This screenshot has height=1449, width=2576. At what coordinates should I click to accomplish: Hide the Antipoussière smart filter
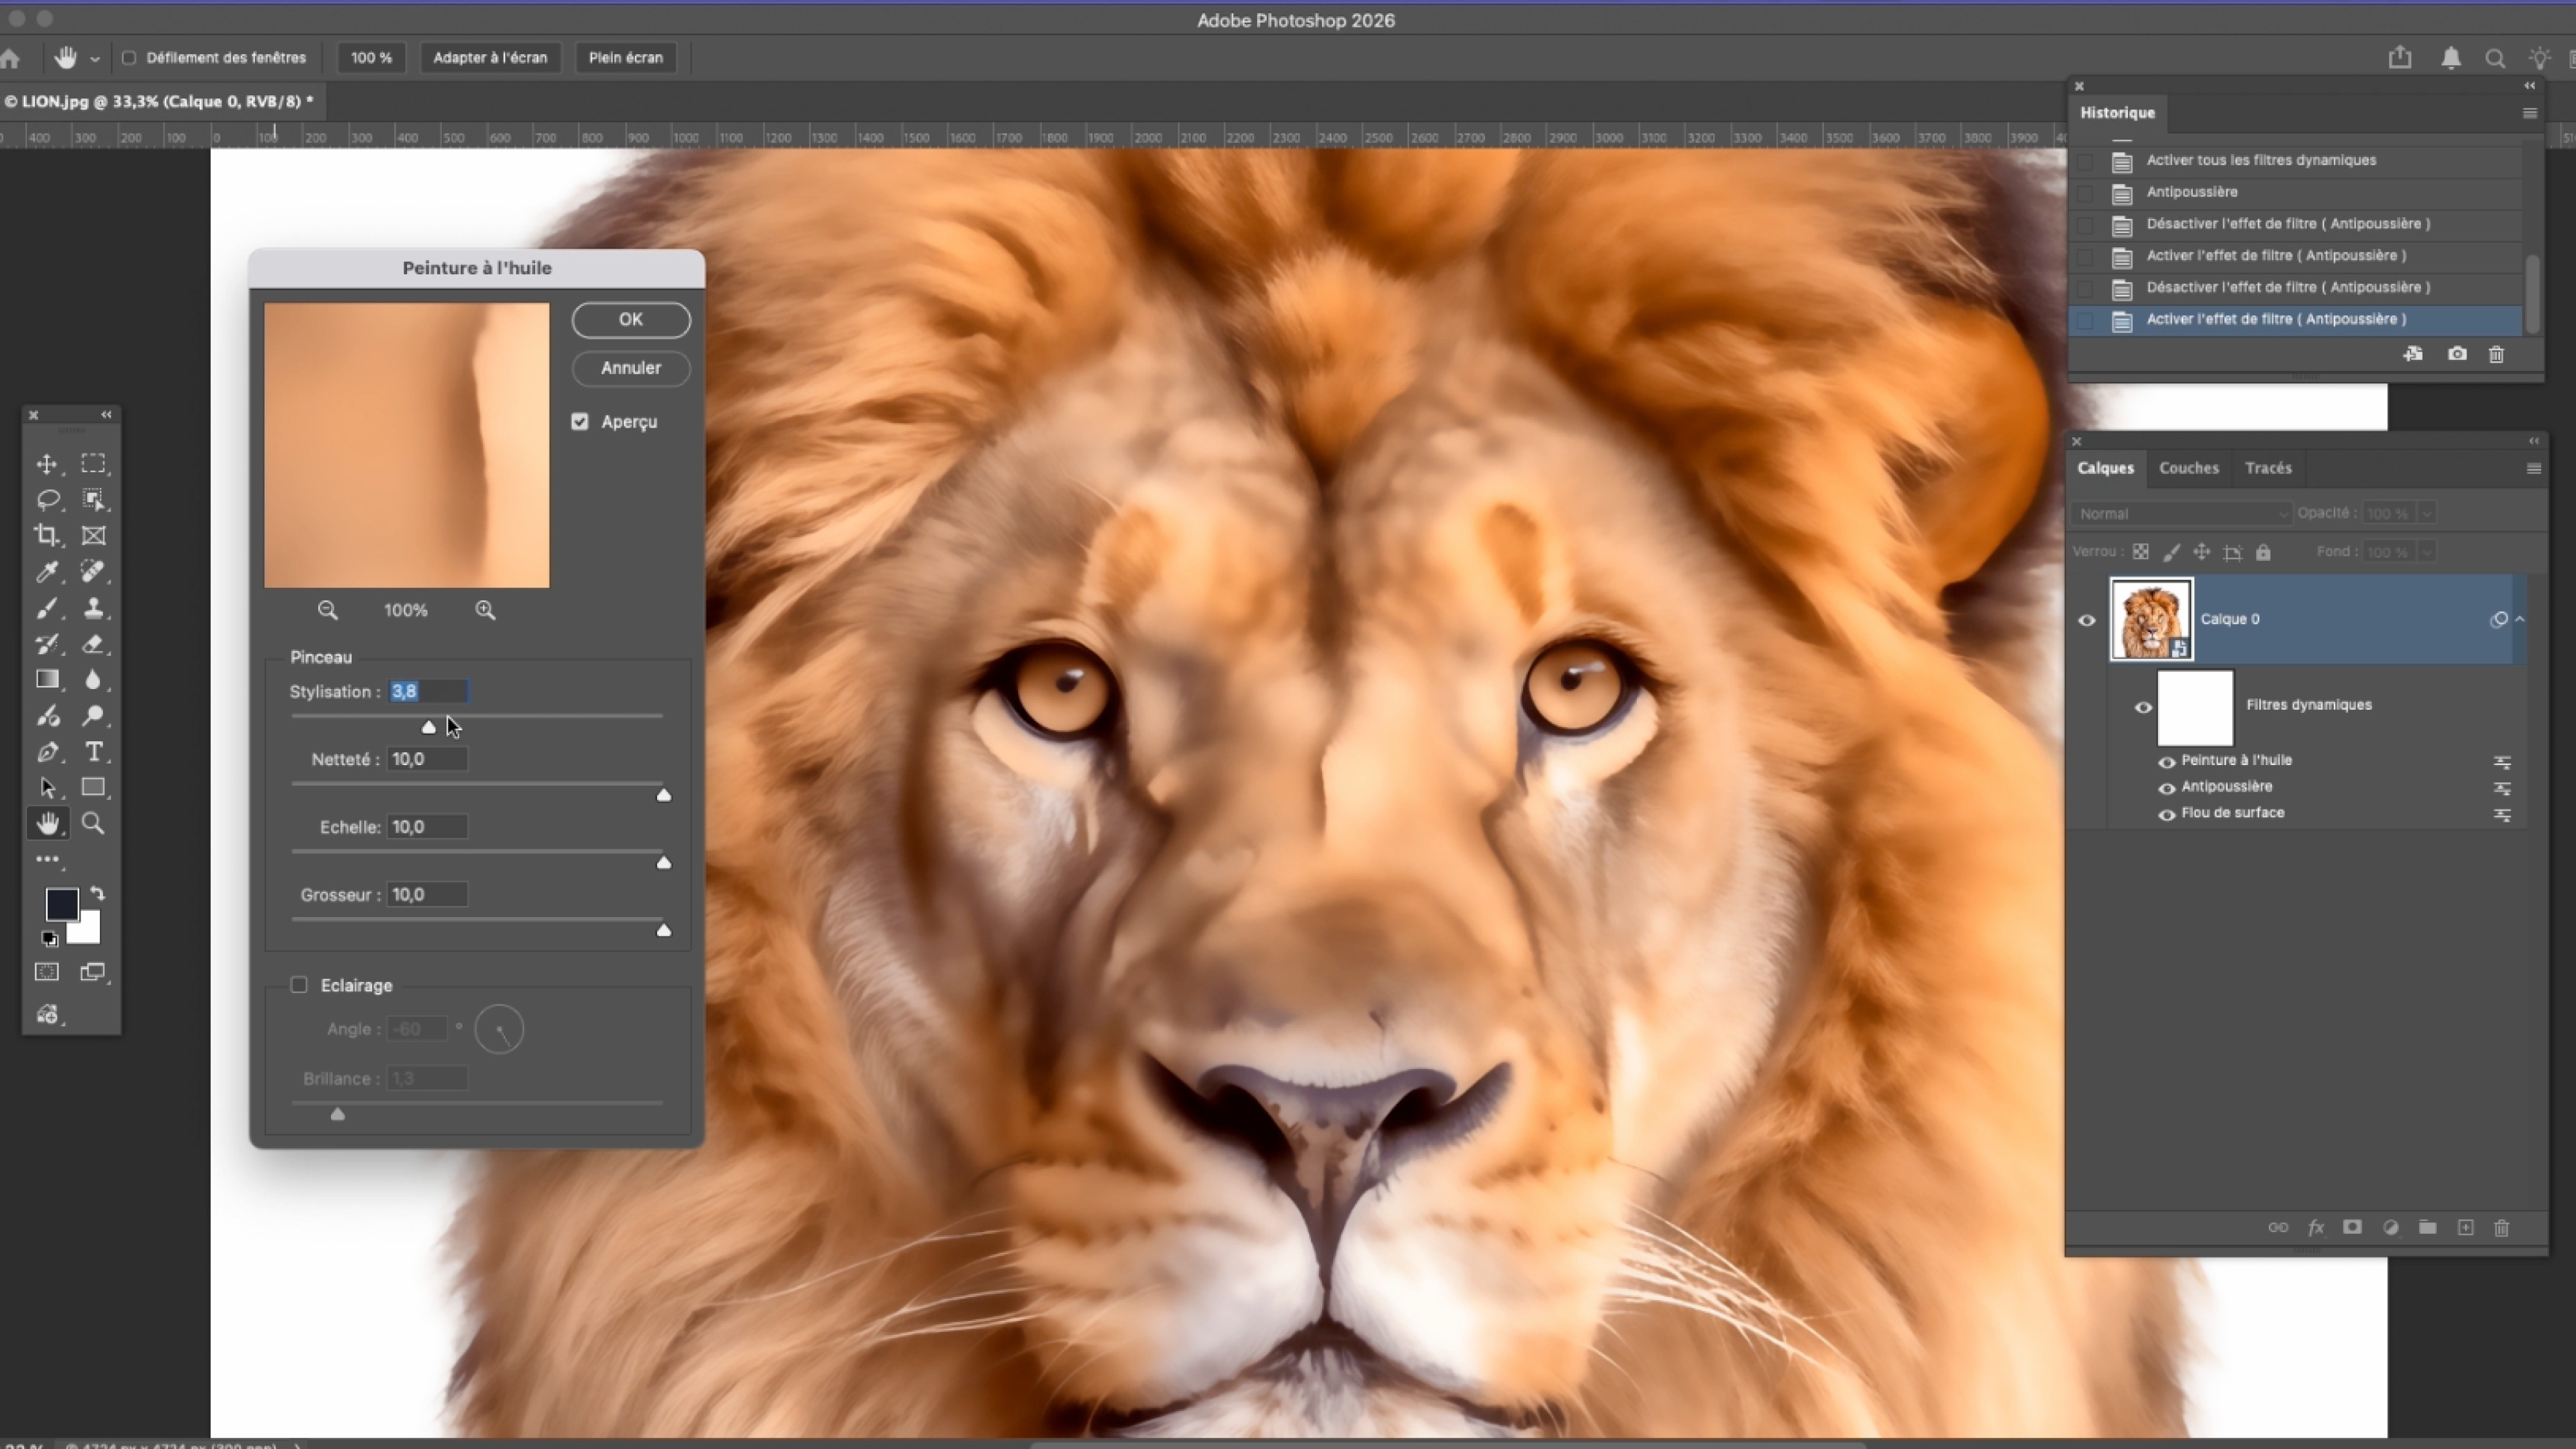[x=2166, y=788]
